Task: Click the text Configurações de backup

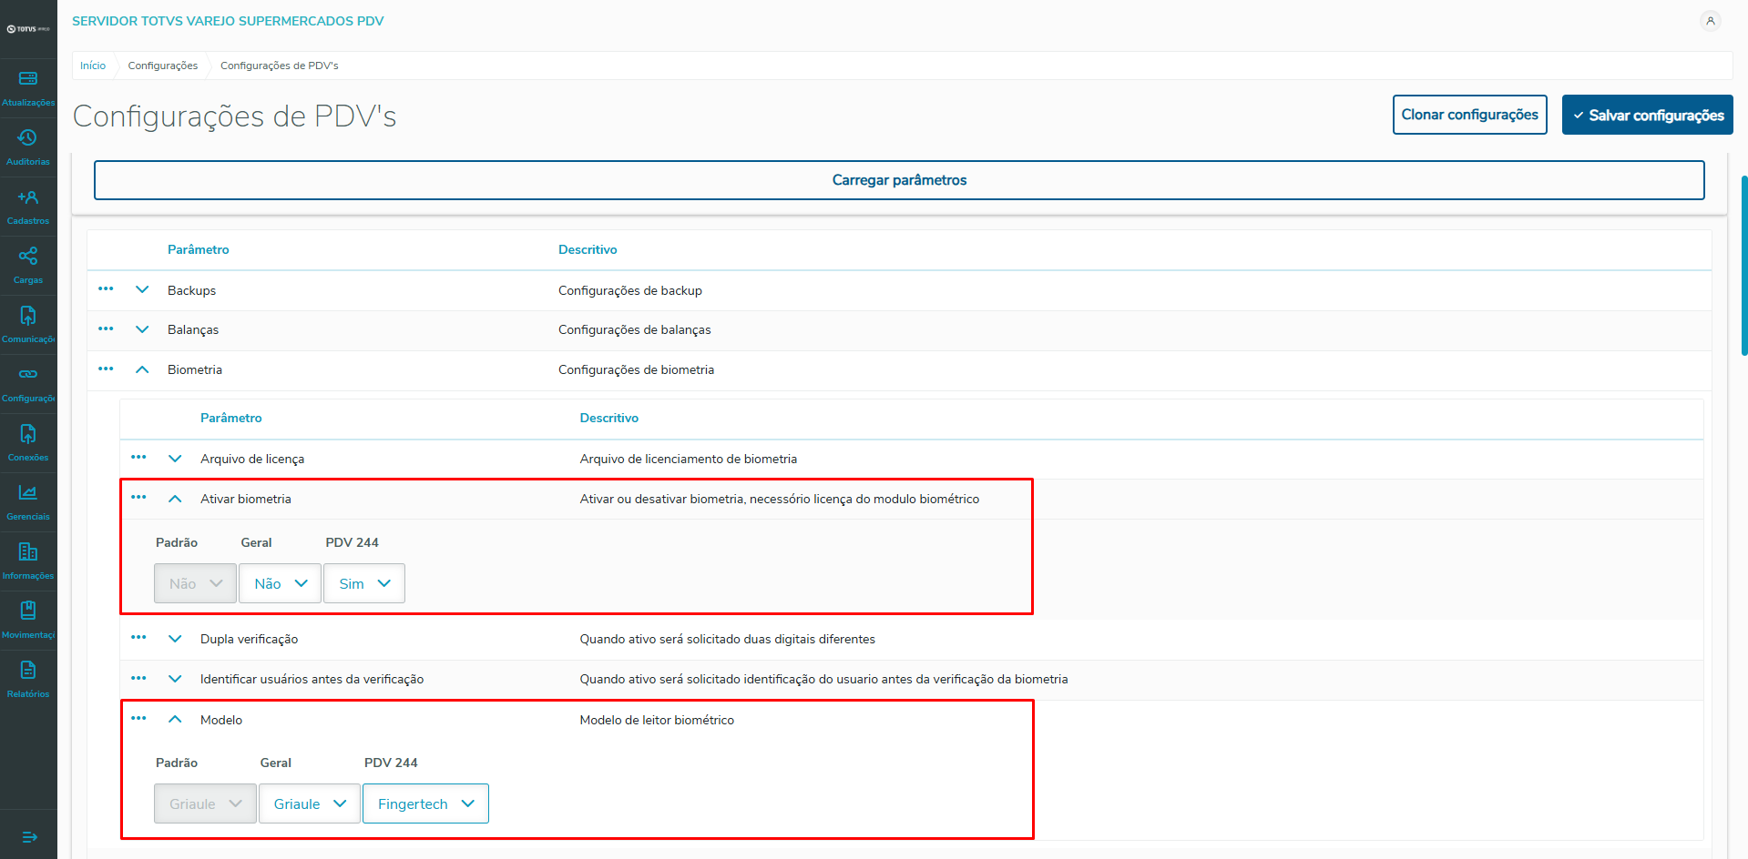Action: (630, 290)
